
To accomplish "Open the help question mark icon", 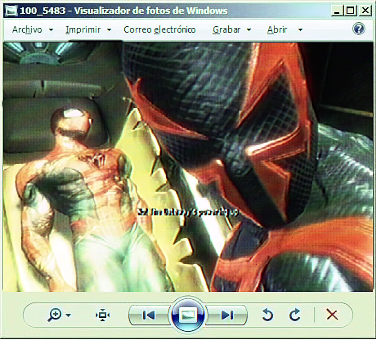I will (x=359, y=29).
